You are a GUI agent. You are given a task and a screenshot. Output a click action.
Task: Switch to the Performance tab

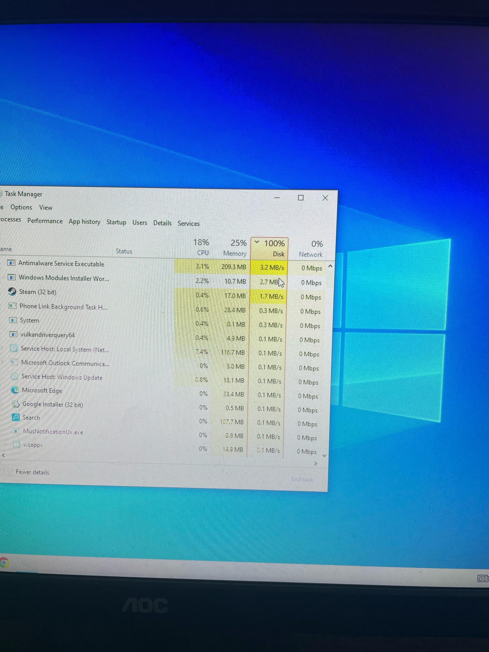point(45,221)
